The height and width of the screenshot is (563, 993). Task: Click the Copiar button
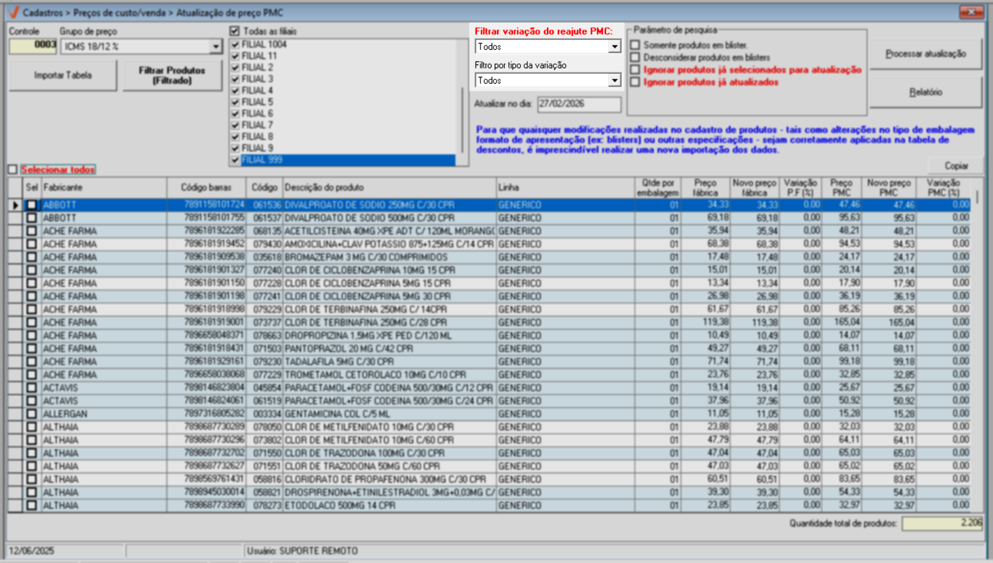pos(956,166)
